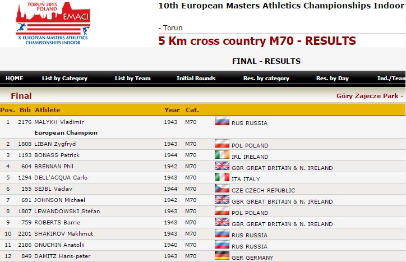The width and height of the screenshot is (406, 262).
Task: Click the Czech flag next to SEJBL Vaclav
Action: tap(222, 189)
